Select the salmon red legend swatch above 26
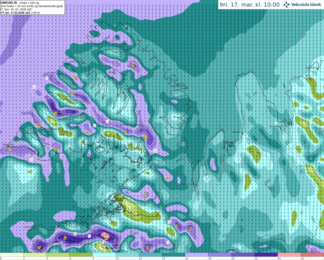Viewport: 324px width, 260px height. pos(312,255)
